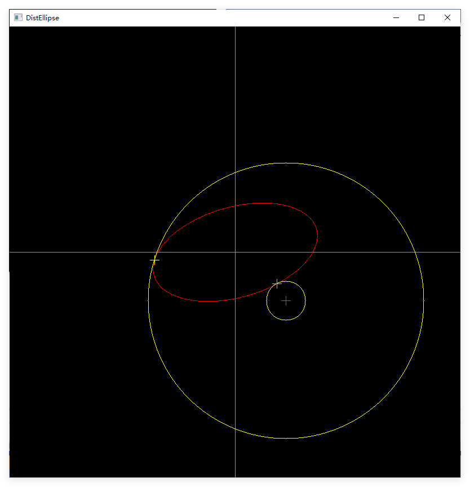
Task: Click the topmost point of large yellow circle
Action: (x=286, y=163)
